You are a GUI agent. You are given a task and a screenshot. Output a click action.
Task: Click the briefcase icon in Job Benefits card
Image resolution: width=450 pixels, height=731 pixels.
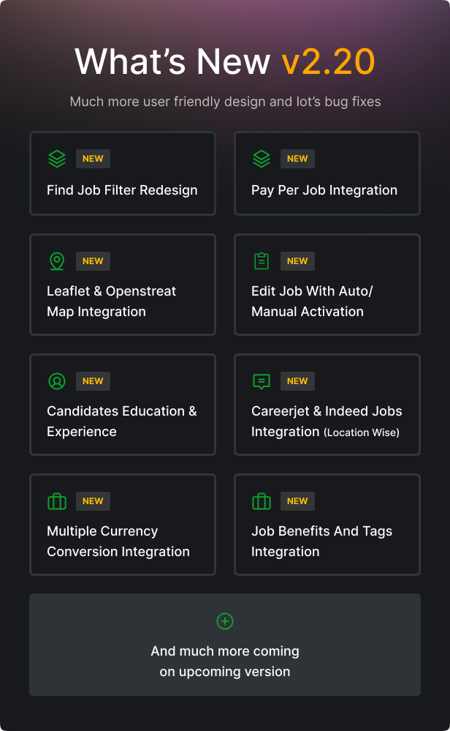(x=262, y=501)
